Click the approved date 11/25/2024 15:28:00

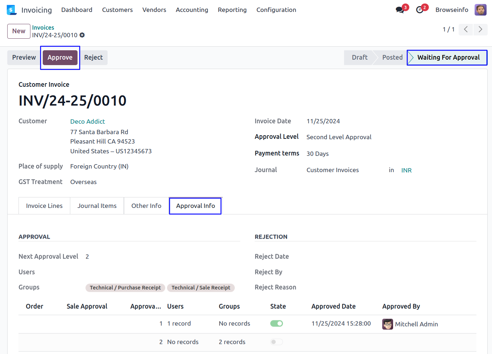pos(341,324)
